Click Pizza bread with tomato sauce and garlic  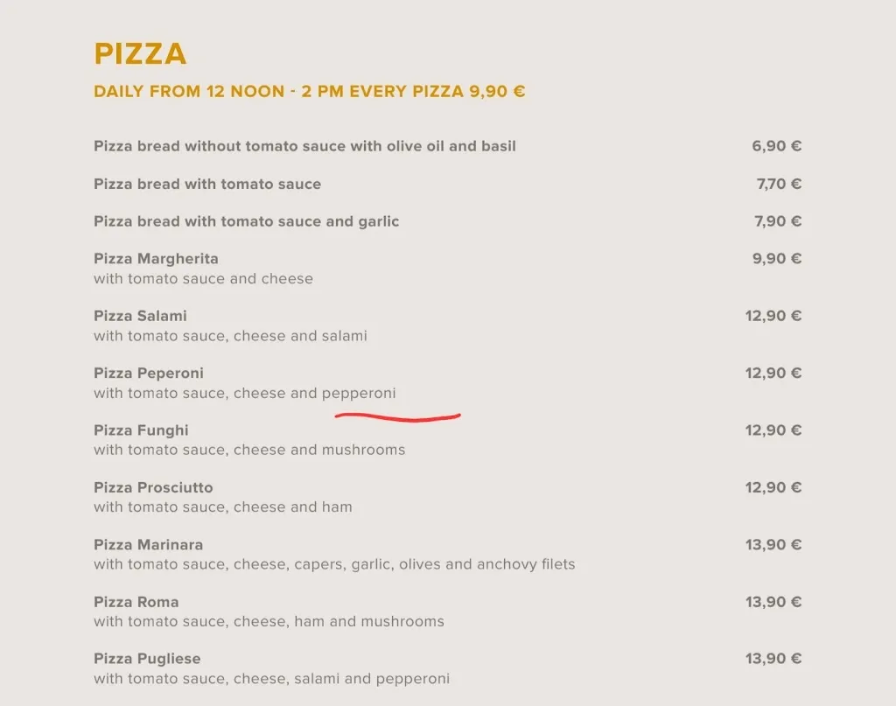point(246,221)
